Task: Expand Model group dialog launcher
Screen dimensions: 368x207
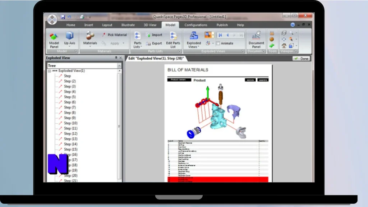Action: tap(75, 51)
